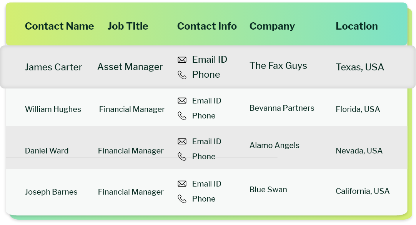The image size is (416, 225).
Task: Click The Fax Guys company name
Action: [x=278, y=66]
